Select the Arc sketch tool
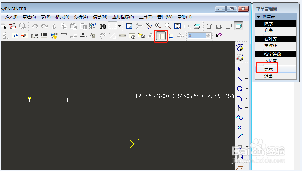 [239, 98]
